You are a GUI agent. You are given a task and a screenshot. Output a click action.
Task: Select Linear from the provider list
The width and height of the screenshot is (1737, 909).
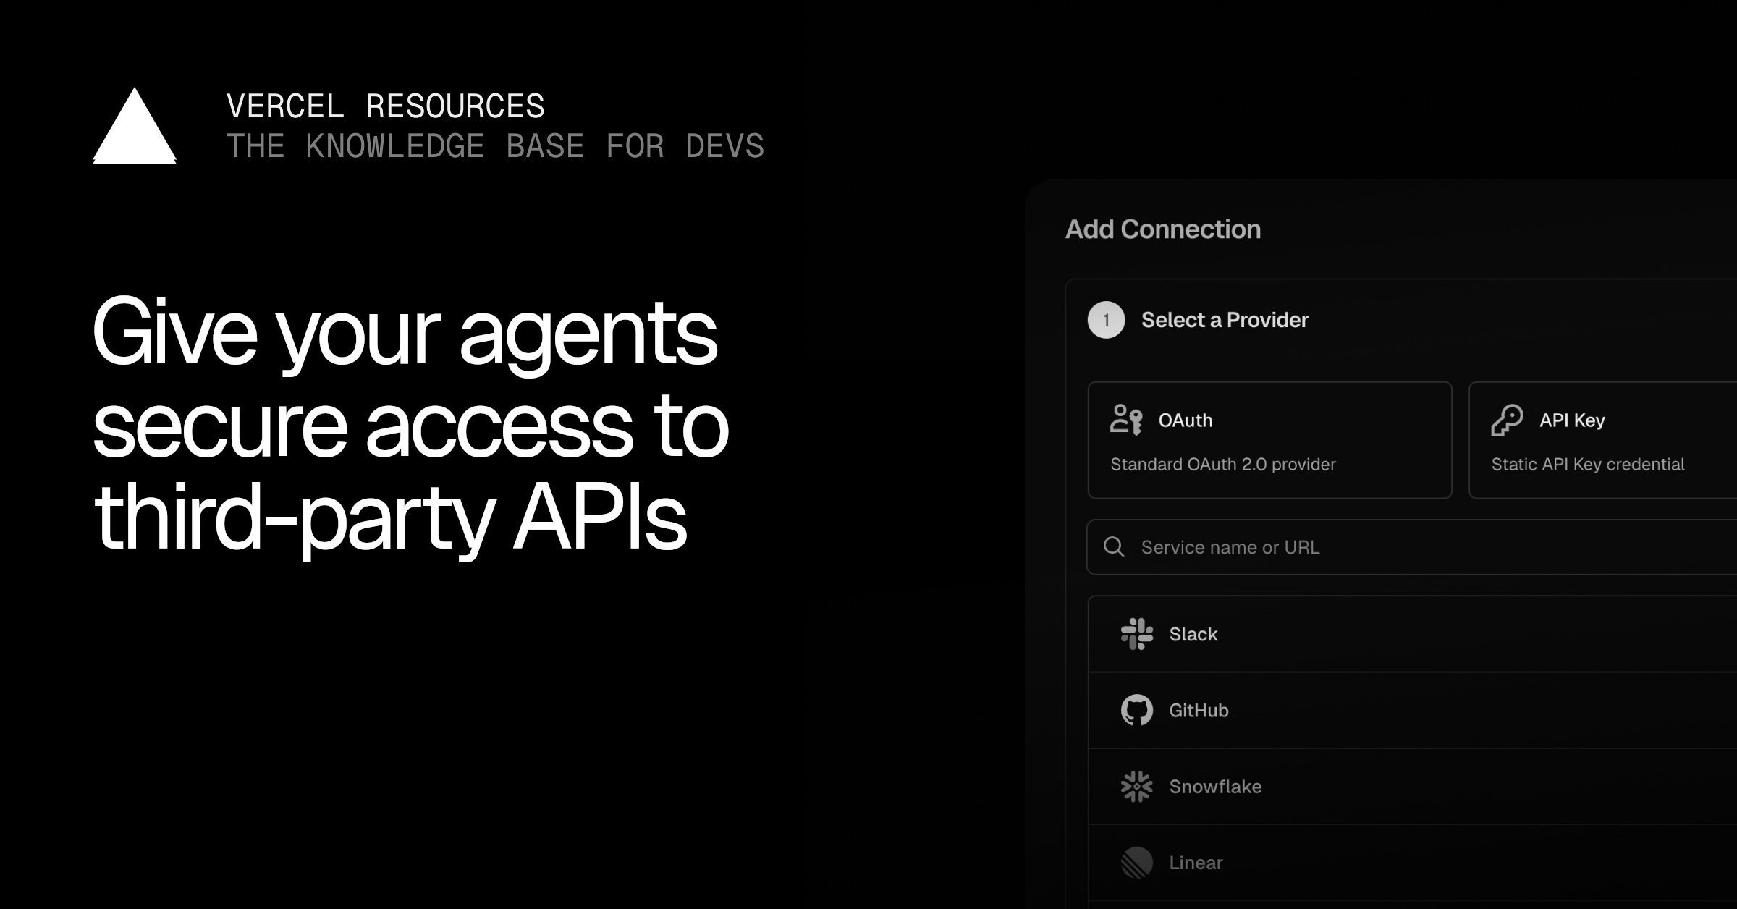1413,863
